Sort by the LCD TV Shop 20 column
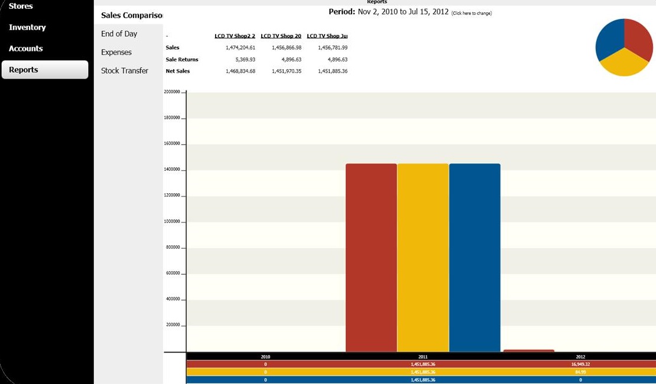This screenshot has width=656, height=384. click(280, 35)
